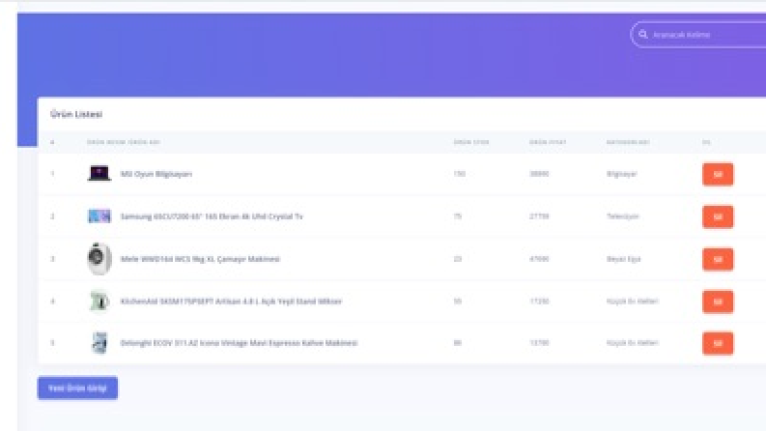Click the price value in Miele row
This screenshot has height=431, width=766.
pyautogui.click(x=539, y=259)
